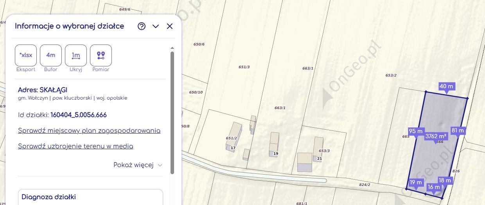Open the help question mark icon
This screenshot has width=485, height=205.
coord(142,26)
